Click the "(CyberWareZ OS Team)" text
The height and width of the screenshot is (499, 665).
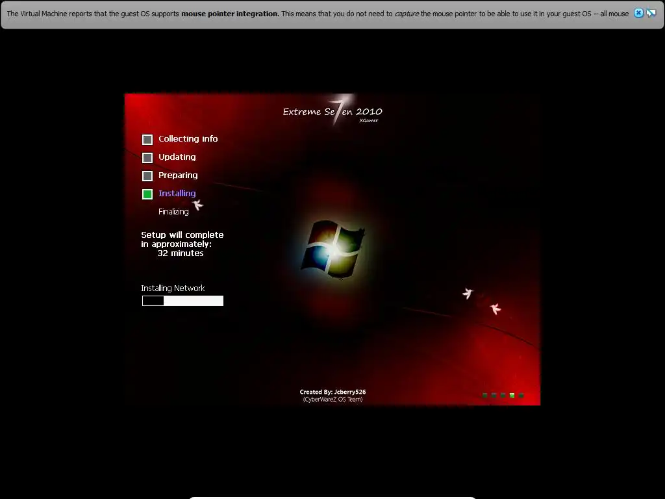pyautogui.click(x=333, y=400)
